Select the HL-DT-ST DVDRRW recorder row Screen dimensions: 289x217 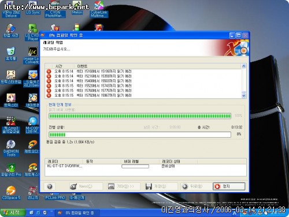(146, 166)
